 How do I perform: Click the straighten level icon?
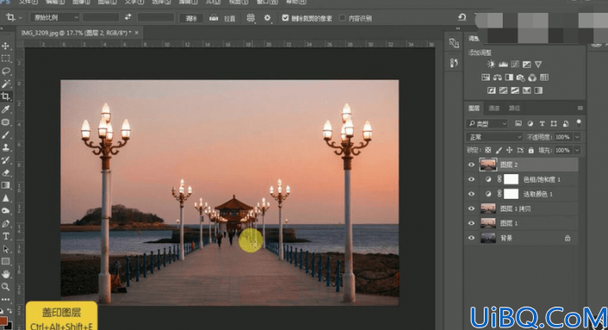click(213, 18)
